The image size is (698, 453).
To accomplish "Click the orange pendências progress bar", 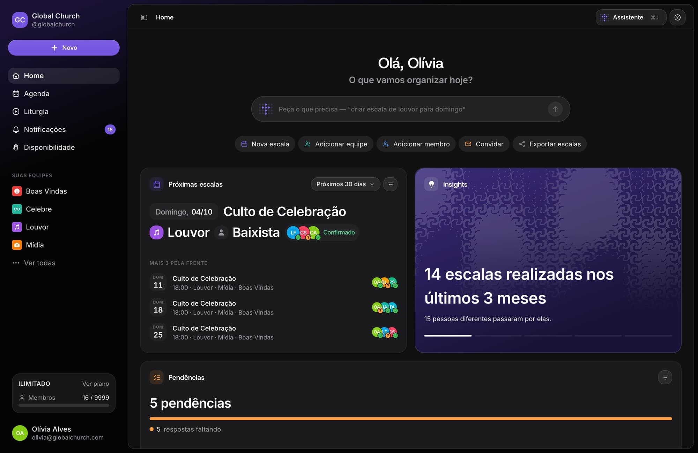I will coord(411,419).
